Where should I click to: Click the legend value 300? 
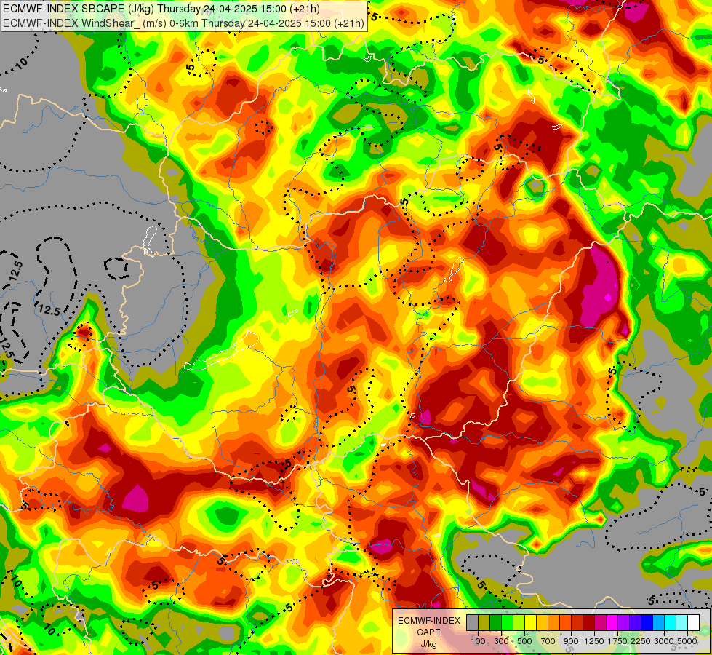coord(501,641)
